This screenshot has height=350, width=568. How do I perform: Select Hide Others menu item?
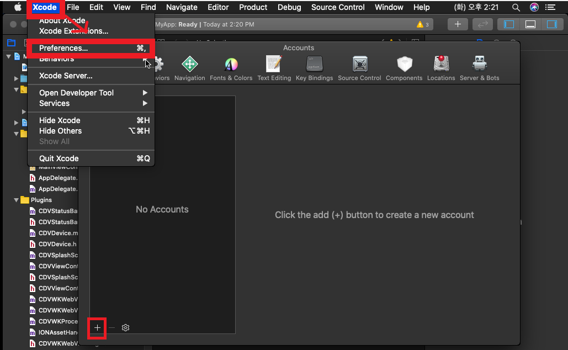tap(91, 131)
